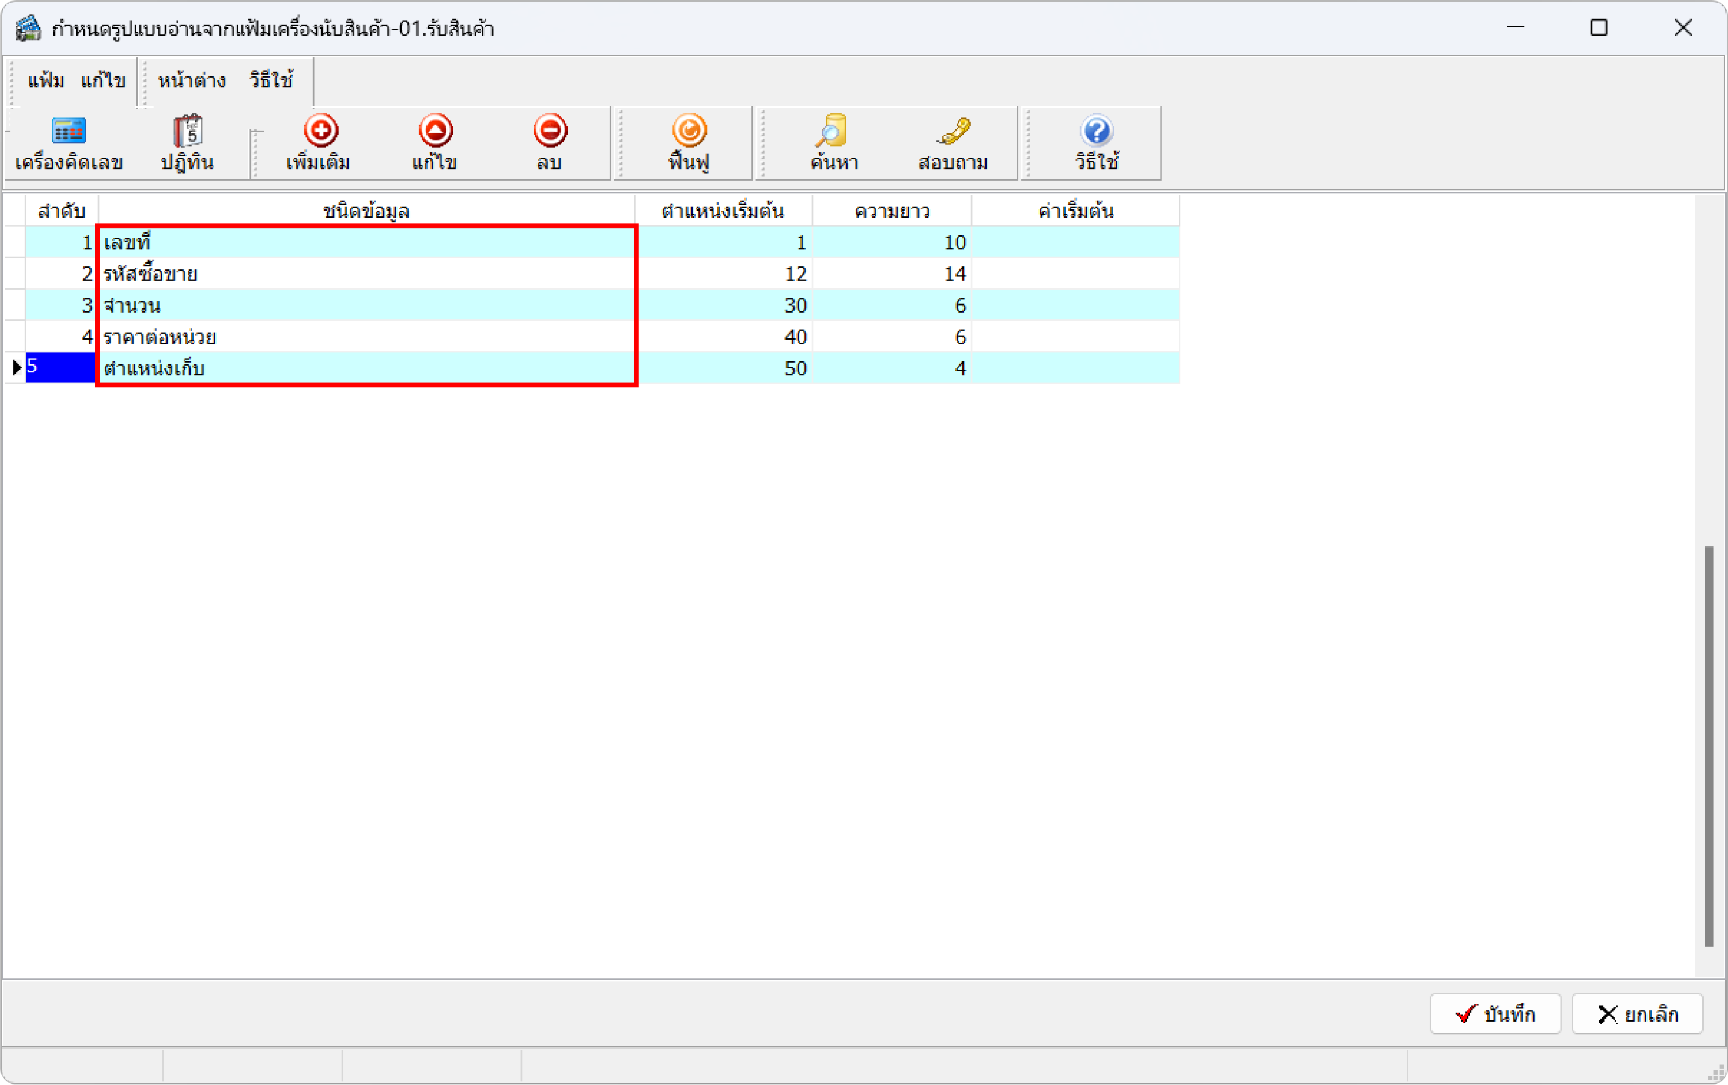The height and width of the screenshot is (1085, 1728).
Task: Click the ค่าเริ่มต้น column header
Action: [x=1075, y=211]
